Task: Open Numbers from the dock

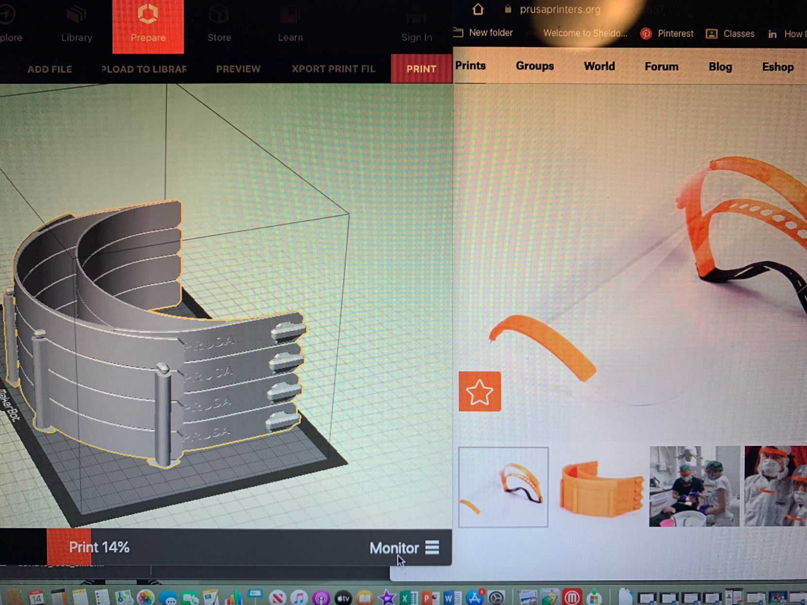Action: click(x=234, y=597)
